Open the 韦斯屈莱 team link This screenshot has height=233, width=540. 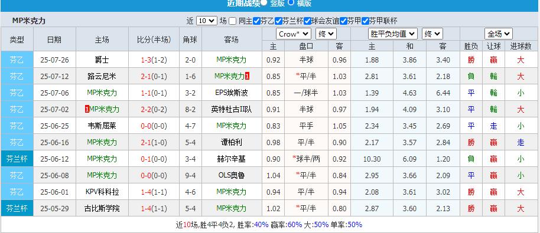point(102,126)
